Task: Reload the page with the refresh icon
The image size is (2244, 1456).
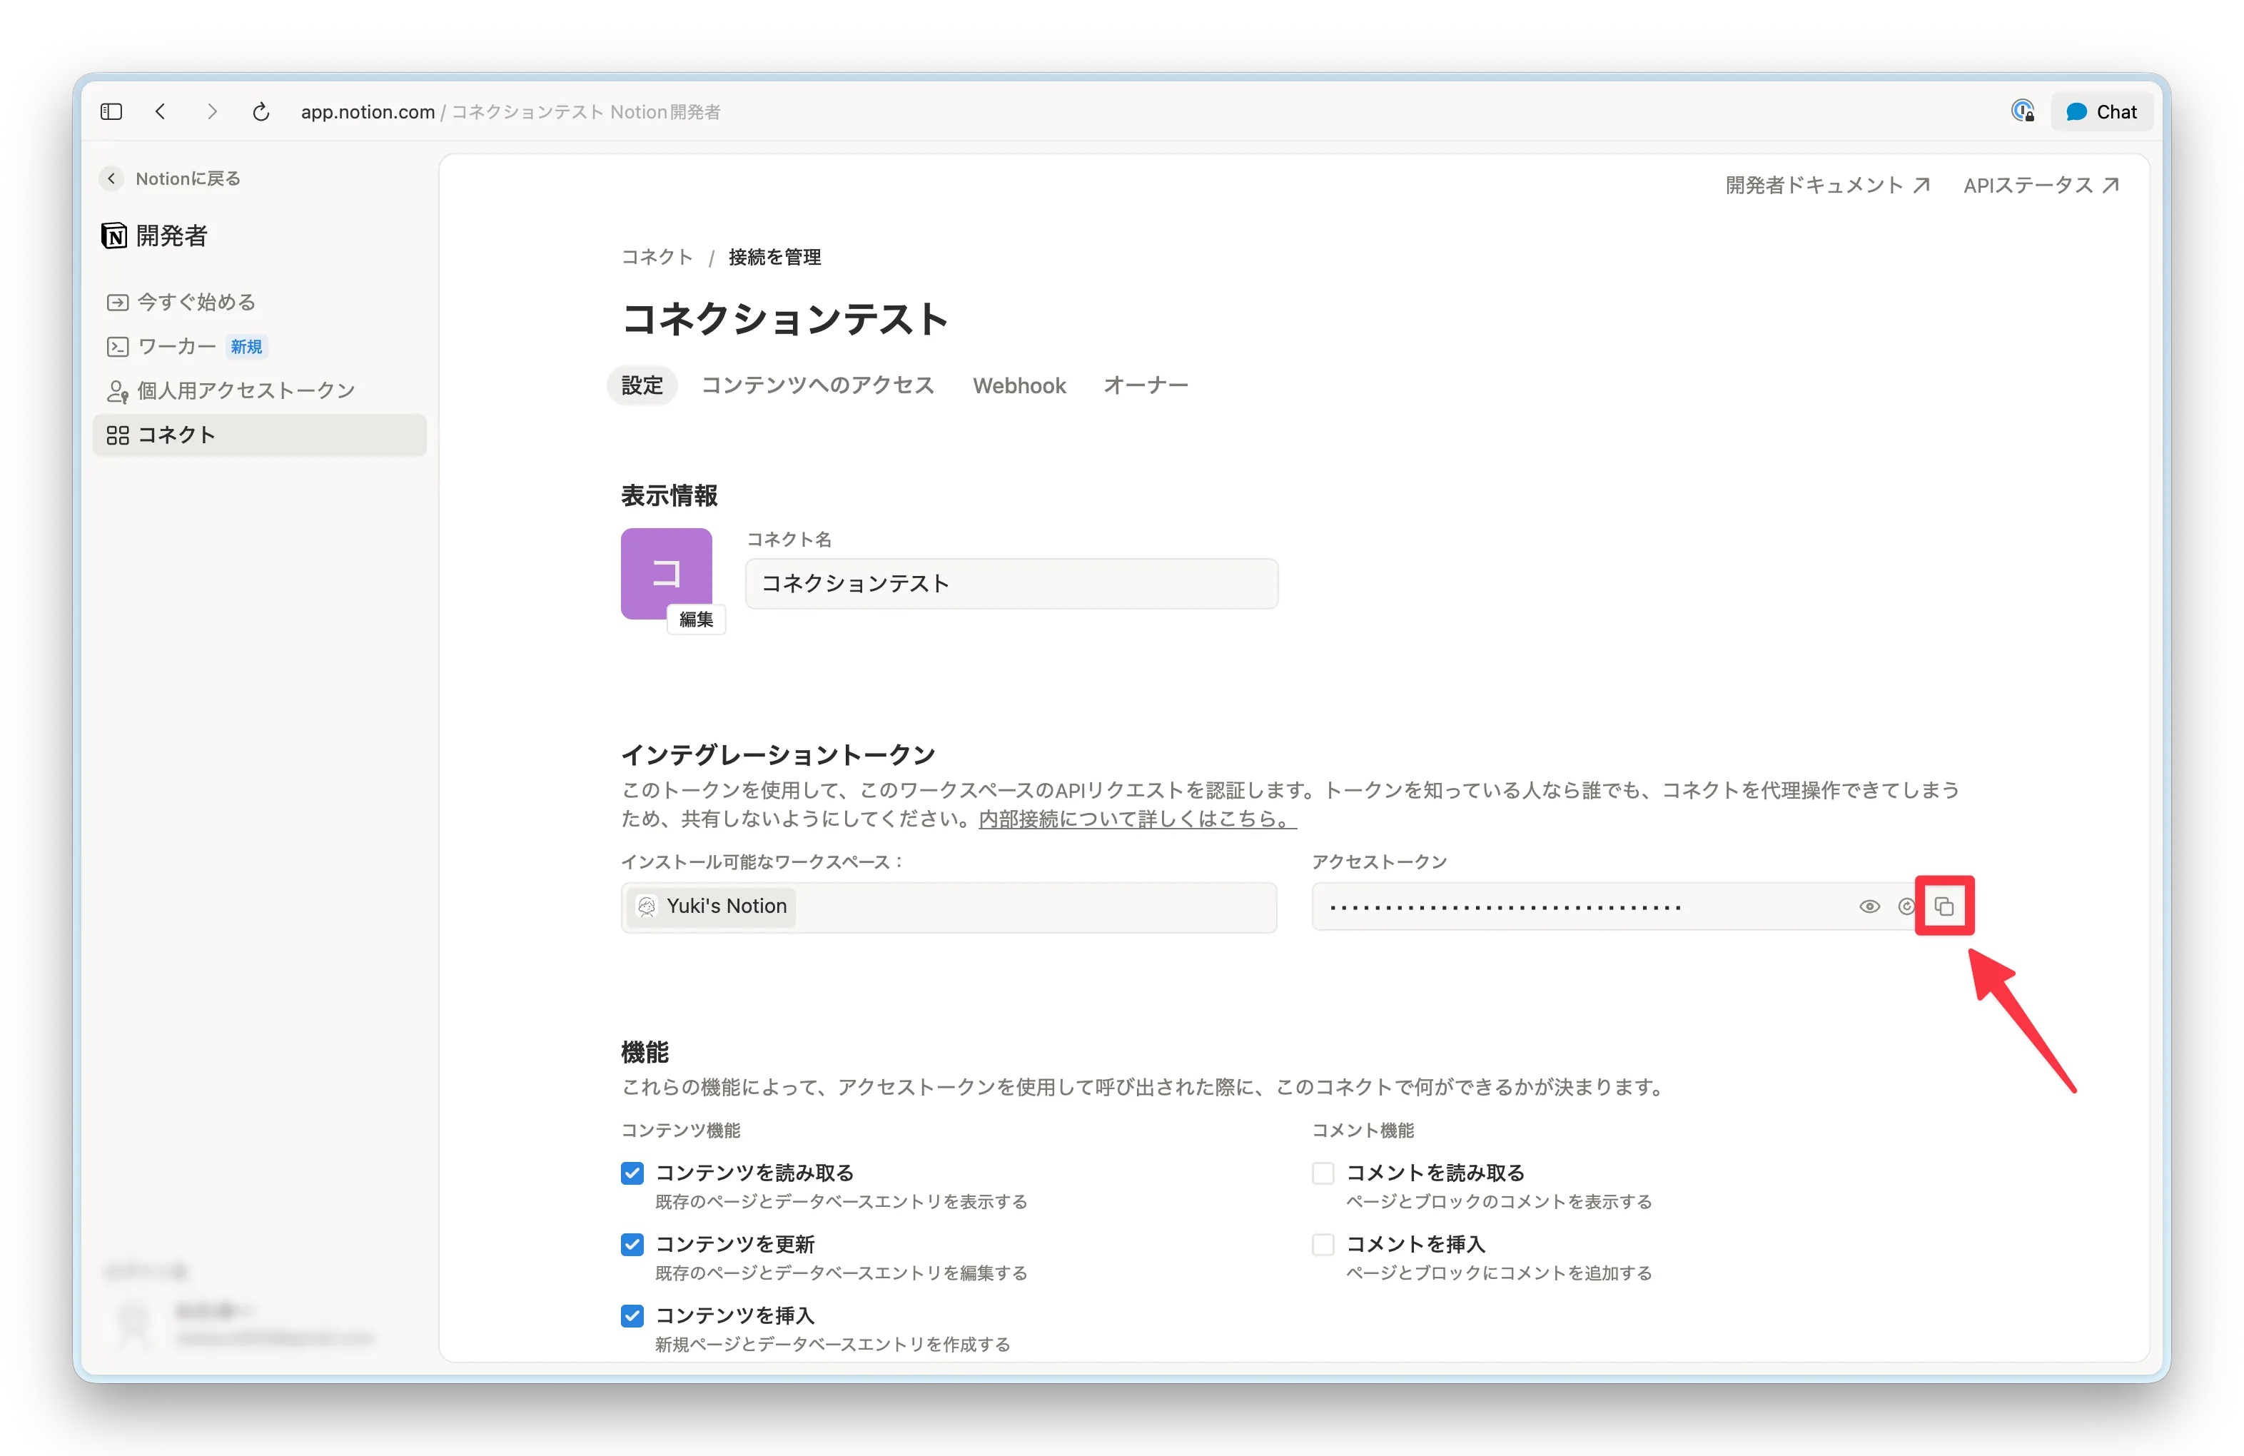Action: tap(261, 111)
